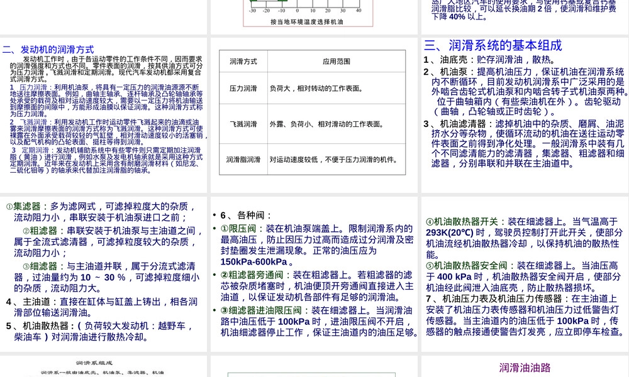Viewport: 629px width, 377px height.
Task: Click the table cell 压力润滑
Action: click(x=243, y=88)
